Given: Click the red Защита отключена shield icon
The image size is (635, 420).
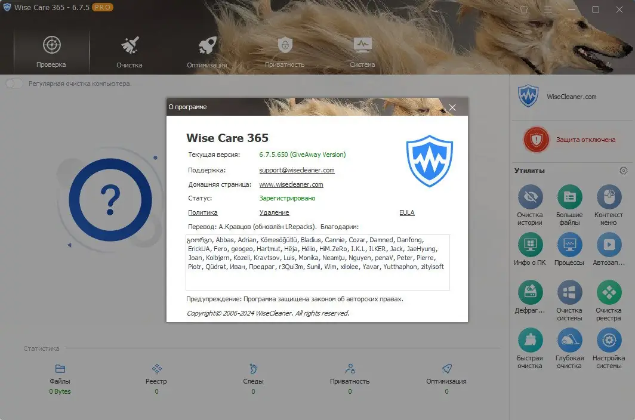Looking at the screenshot, I should 536,140.
